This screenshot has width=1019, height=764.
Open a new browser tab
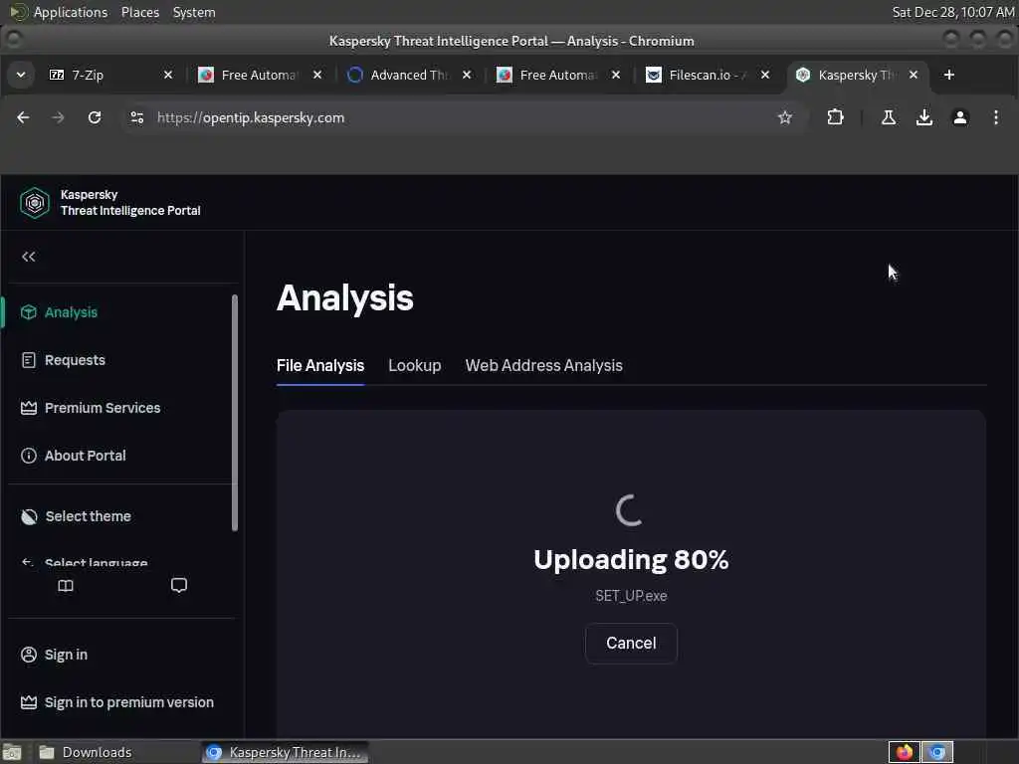(x=948, y=75)
